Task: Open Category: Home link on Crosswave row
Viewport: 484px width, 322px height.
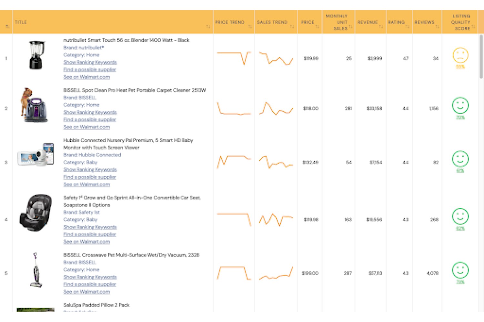Action: pyautogui.click(x=82, y=270)
